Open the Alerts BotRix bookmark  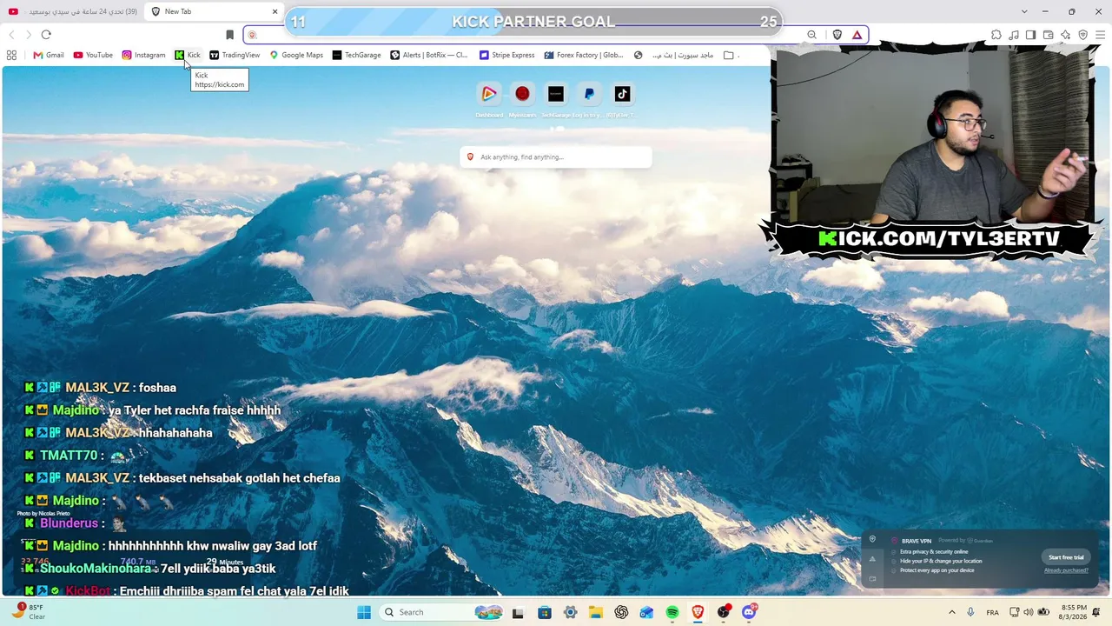coord(429,55)
